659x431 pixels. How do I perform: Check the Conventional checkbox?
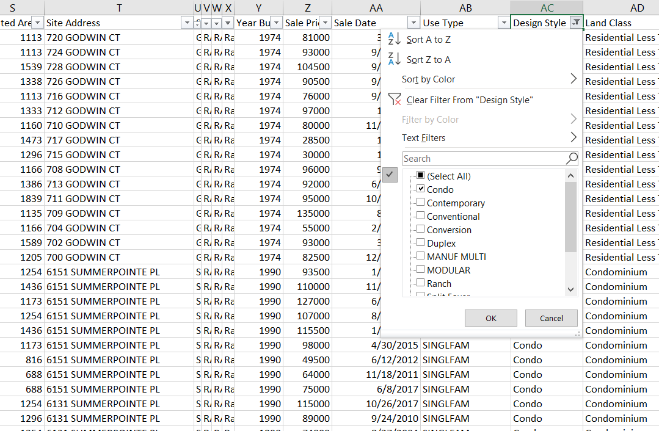420,215
